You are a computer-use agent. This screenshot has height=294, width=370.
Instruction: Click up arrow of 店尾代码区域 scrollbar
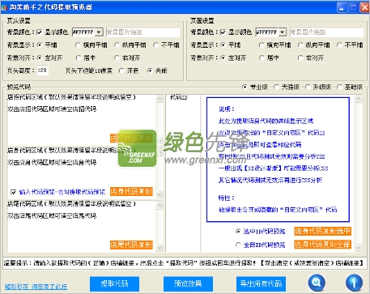159,206
